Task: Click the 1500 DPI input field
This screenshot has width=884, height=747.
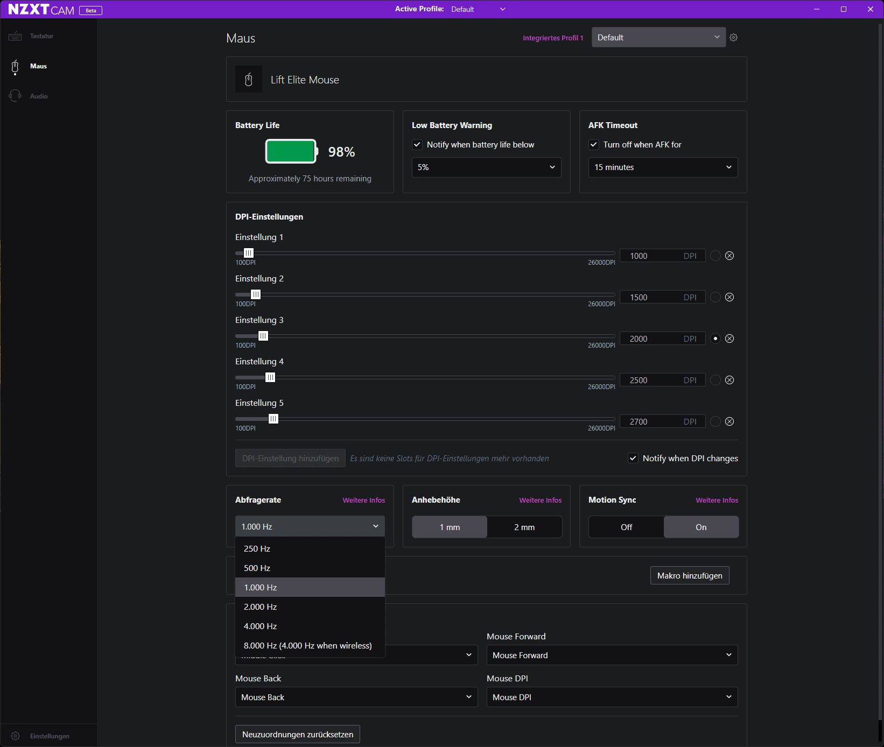Action: pos(662,297)
